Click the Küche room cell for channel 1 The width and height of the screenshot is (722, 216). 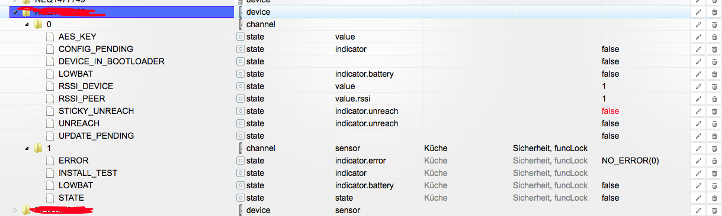click(x=436, y=148)
